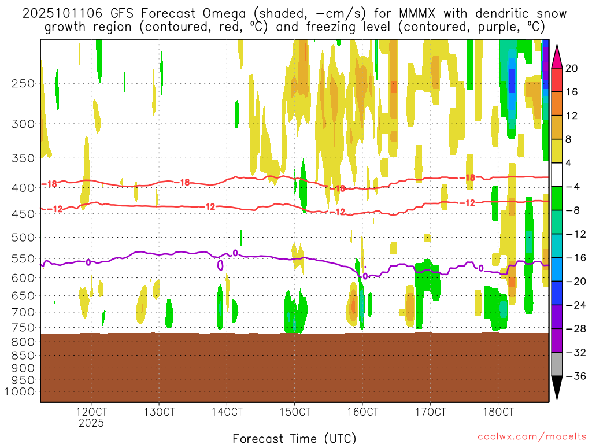Click the 150CT time axis label
Image resolution: width=592 pixels, height=444 pixels.
click(x=295, y=412)
